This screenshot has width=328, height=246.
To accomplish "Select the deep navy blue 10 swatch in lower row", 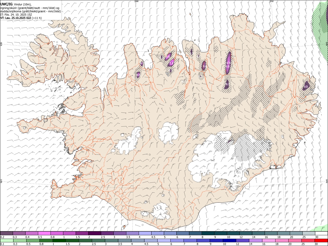I will click(229, 241).
